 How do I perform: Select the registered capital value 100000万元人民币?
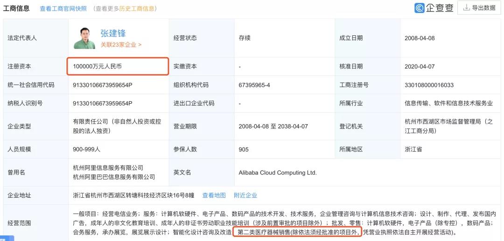pos(98,67)
